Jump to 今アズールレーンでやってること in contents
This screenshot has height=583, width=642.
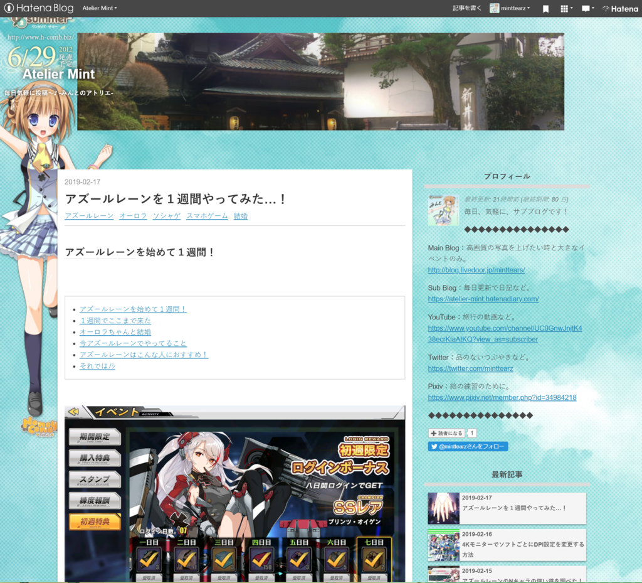pyautogui.click(x=133, y=343)
